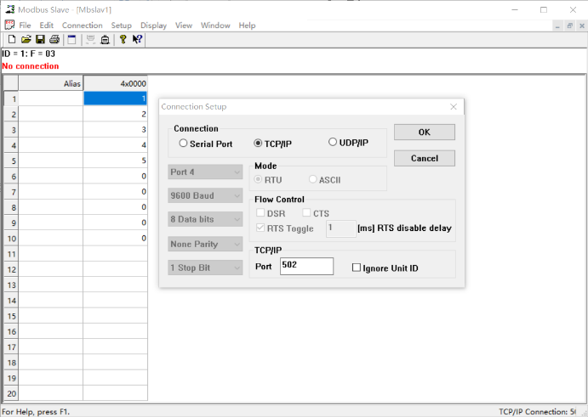
Task: Click the yellow question mark Help icon
Action: click(123, 39)
